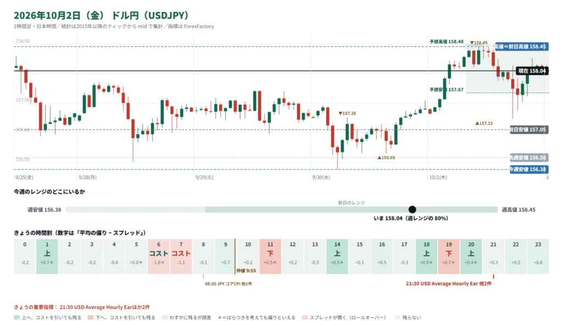Click the pink swatch for スプレッドが開く（ロールオーバー）
Viewport: 563px width, 321px height.
(305, 317)
